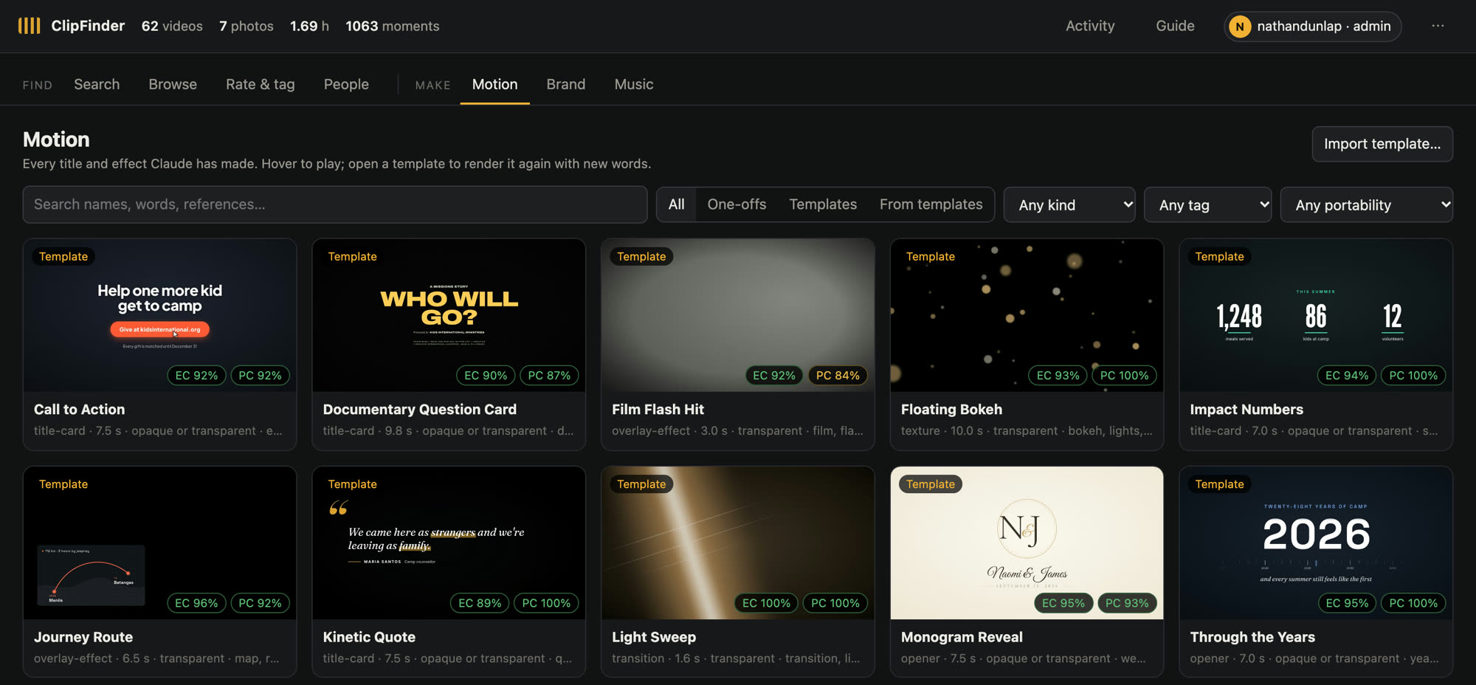The height and width of the screenshot is (685, 1476).
Task: Select the People tab
Action: click(x=346, y=84)
